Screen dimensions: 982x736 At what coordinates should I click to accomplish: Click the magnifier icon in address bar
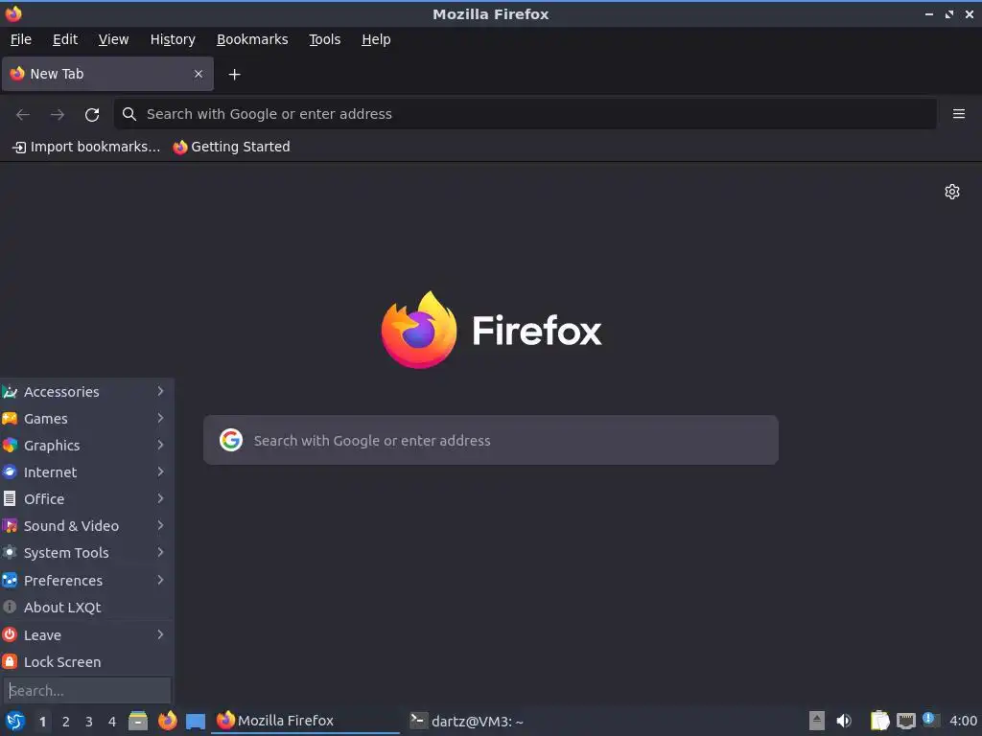129,114
